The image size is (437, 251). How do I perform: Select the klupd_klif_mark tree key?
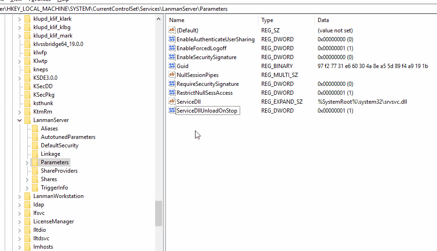(53, 36)
